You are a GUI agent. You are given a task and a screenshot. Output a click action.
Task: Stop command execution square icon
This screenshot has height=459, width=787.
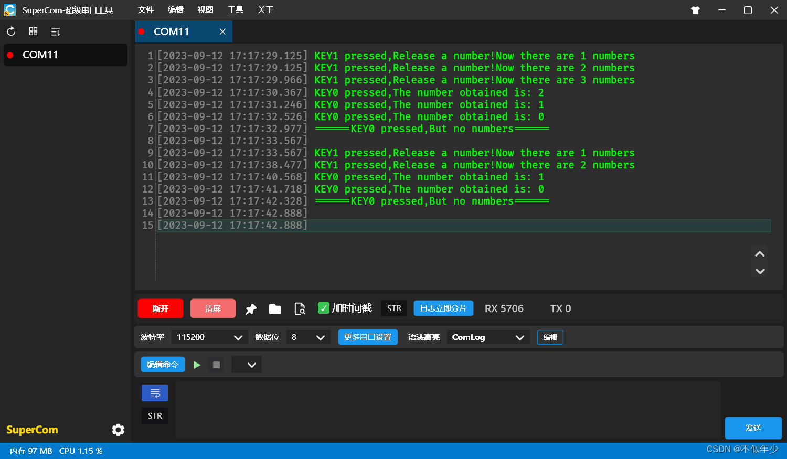pyautogui.click(x=216, y=365)
